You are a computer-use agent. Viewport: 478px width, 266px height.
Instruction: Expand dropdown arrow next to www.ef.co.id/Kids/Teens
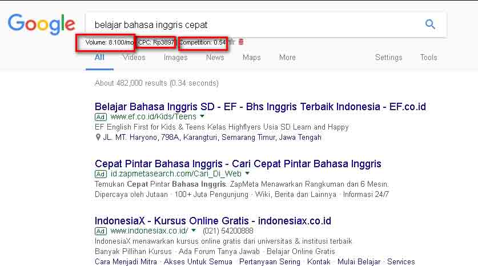tap(202, 116)
